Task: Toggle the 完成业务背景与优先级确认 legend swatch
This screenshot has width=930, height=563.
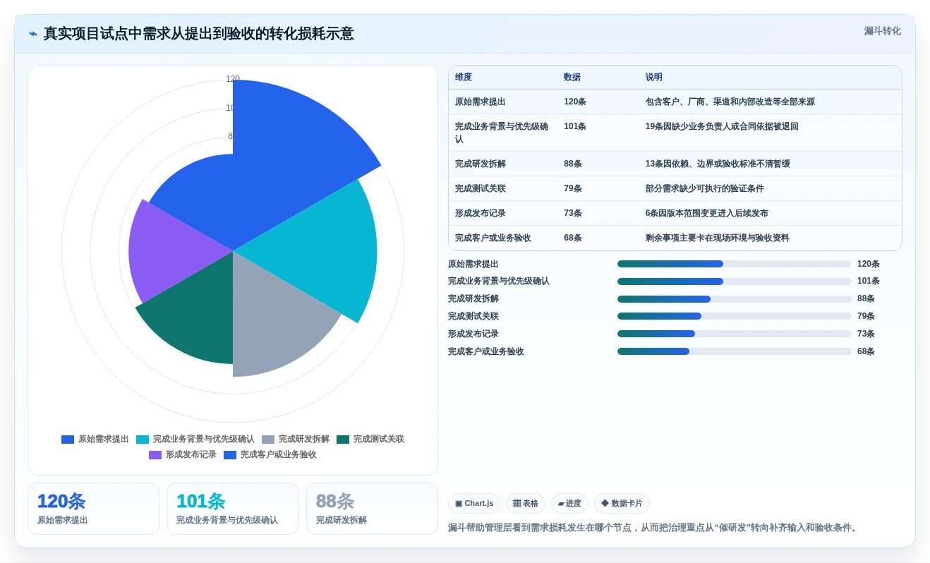Action: [x=143, y=440]
